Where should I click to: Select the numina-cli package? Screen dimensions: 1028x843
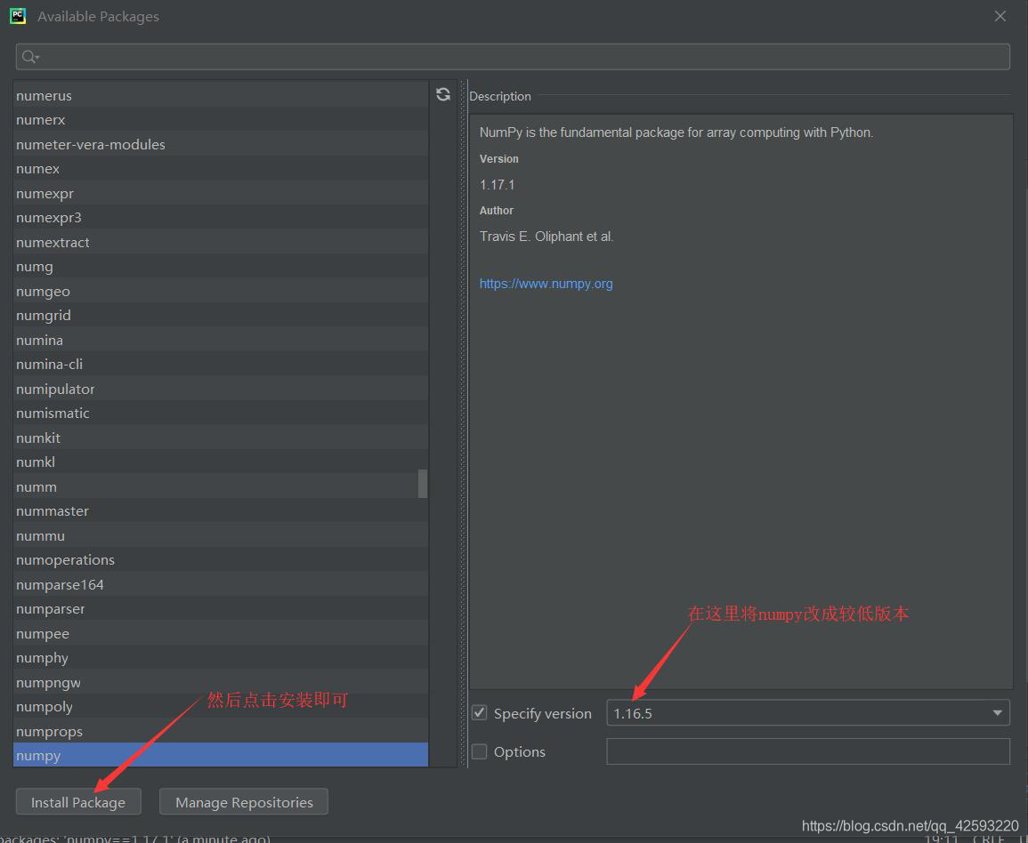221,365
